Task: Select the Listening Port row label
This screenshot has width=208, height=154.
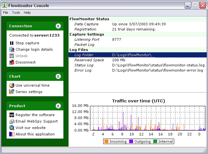Action: coord(87,40)
